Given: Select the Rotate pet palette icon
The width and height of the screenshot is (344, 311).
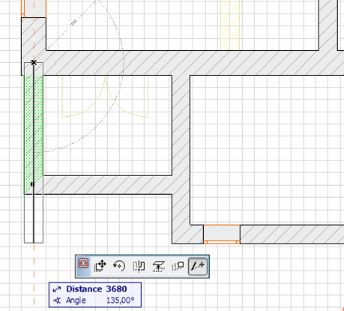Looking at the screenshot, I should [119, 266].
